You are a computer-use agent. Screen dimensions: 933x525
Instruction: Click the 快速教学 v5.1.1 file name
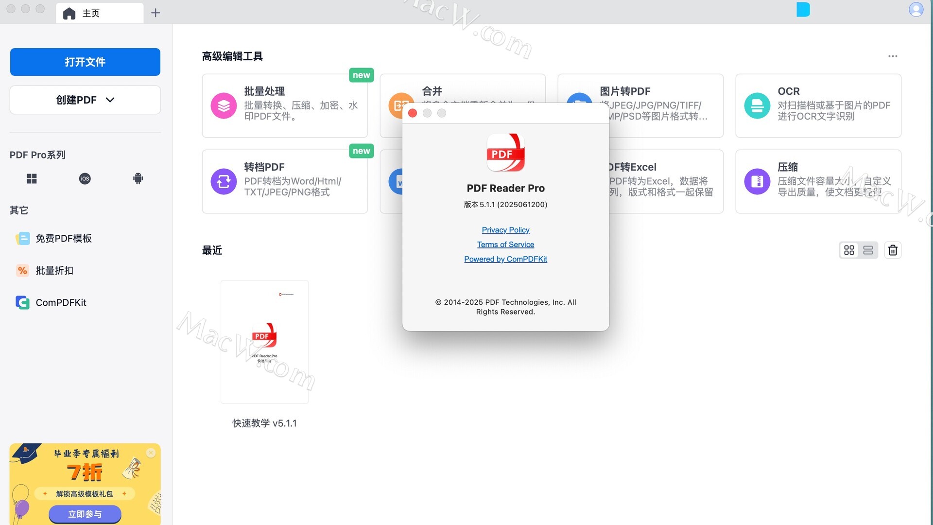264,423
